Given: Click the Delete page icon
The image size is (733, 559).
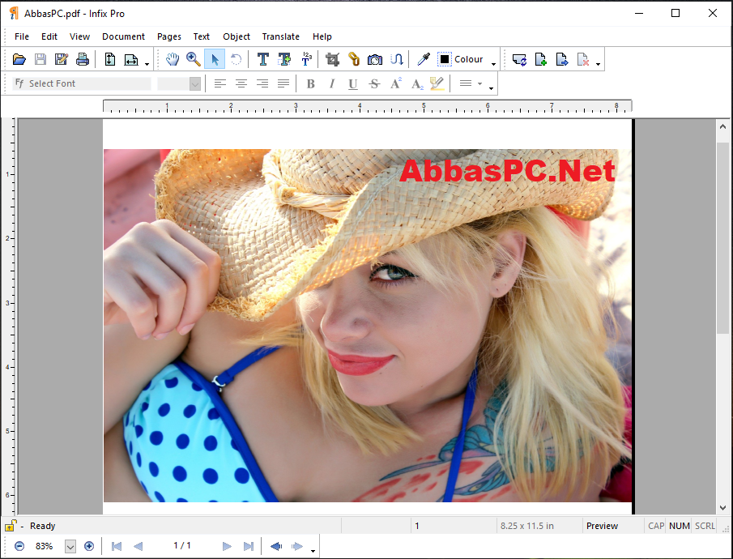Looking at the screenshot, I should point(583,59).
